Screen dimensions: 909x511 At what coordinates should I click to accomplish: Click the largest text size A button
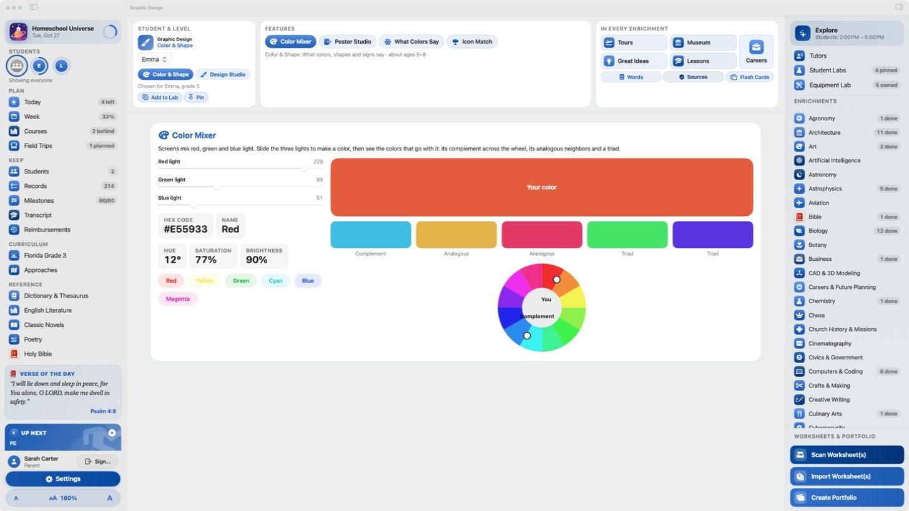110,498
